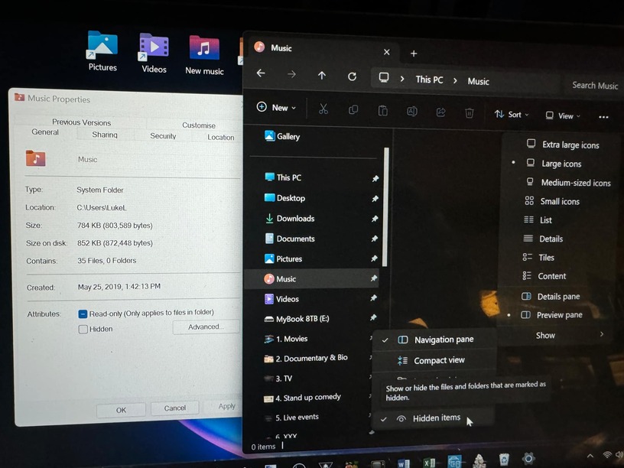Add a new File Explorer tab

click(x=414, y=54)
